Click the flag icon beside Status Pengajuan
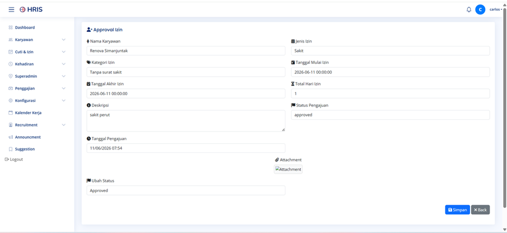The image size is (507, 233). pyautogui.click(x=293, y=105)
